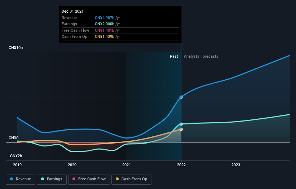Image resolution: width=296 pixels, height=189 pixels.
Task: Click the 2021 x-axis label
Action: [x=127, y=165]
